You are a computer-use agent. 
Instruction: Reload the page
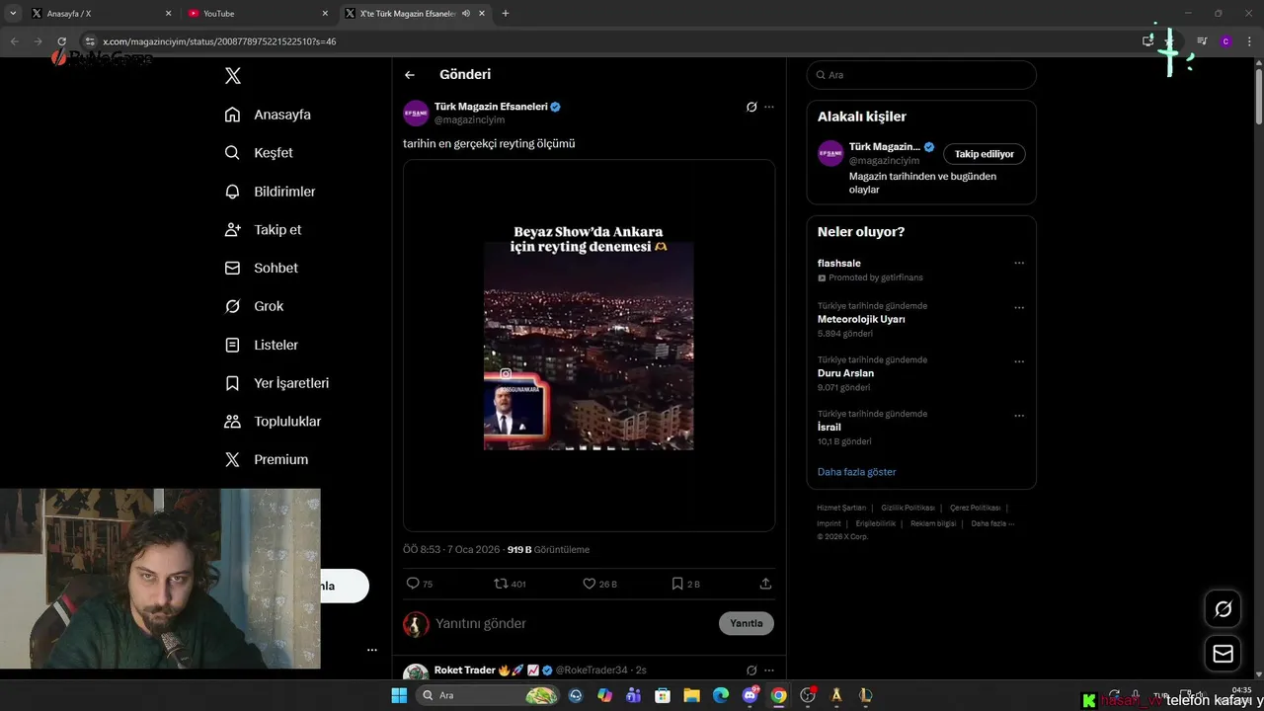[61, 41]
